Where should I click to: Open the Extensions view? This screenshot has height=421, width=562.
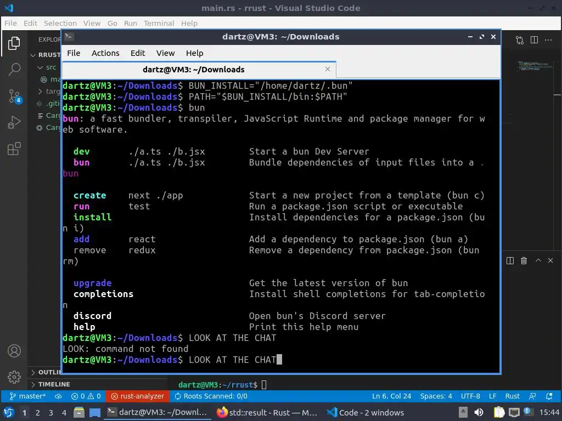pos(14,149)
